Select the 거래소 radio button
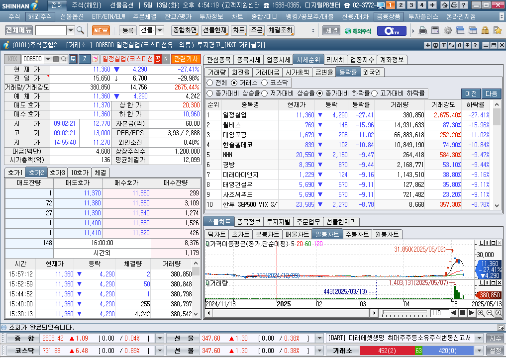Screen dimensions: 506x358 (234, 83)
